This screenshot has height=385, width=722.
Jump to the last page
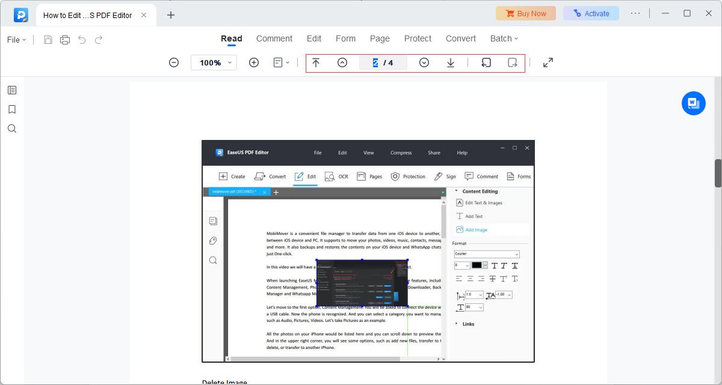tap(451, 62)
